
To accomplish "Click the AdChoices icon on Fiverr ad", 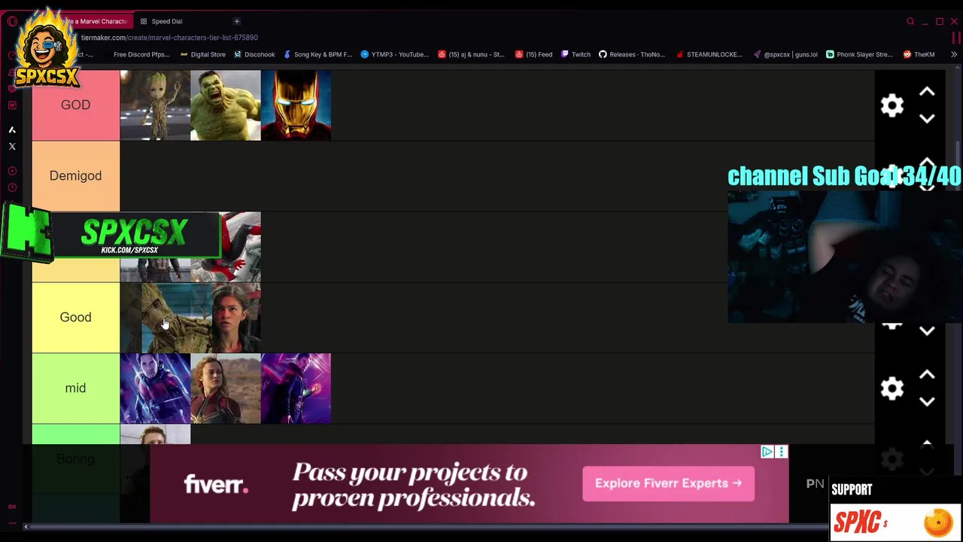I will [x=767, y=452].
